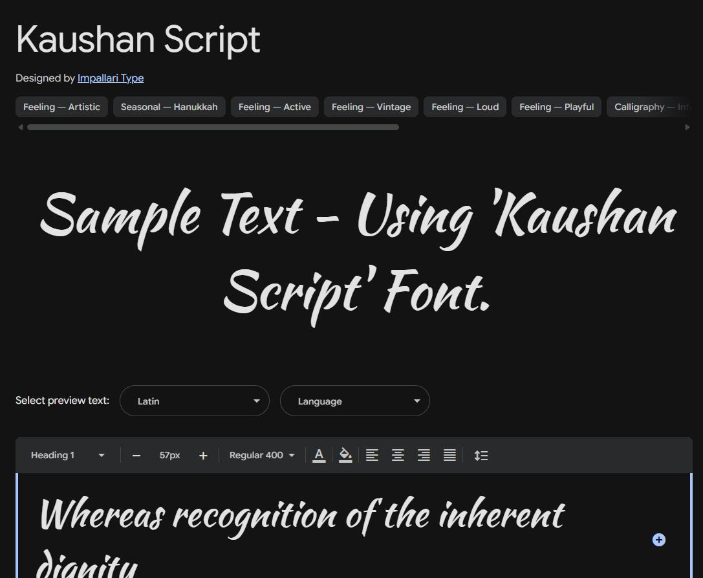Click the blue plus add button
This screenshot has width=703, height=578.
[x=658, y=540]
